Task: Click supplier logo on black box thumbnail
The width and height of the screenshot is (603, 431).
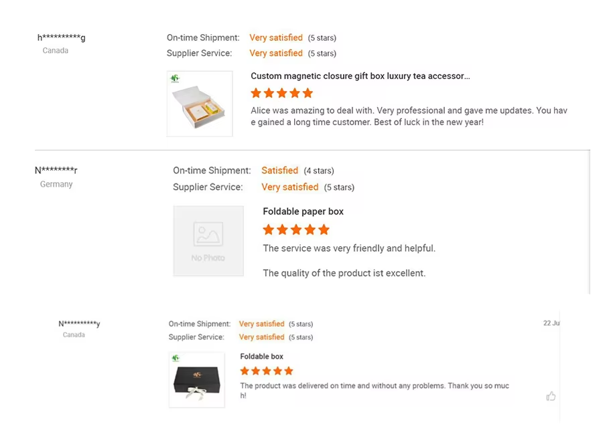Action: click(176, 358)
